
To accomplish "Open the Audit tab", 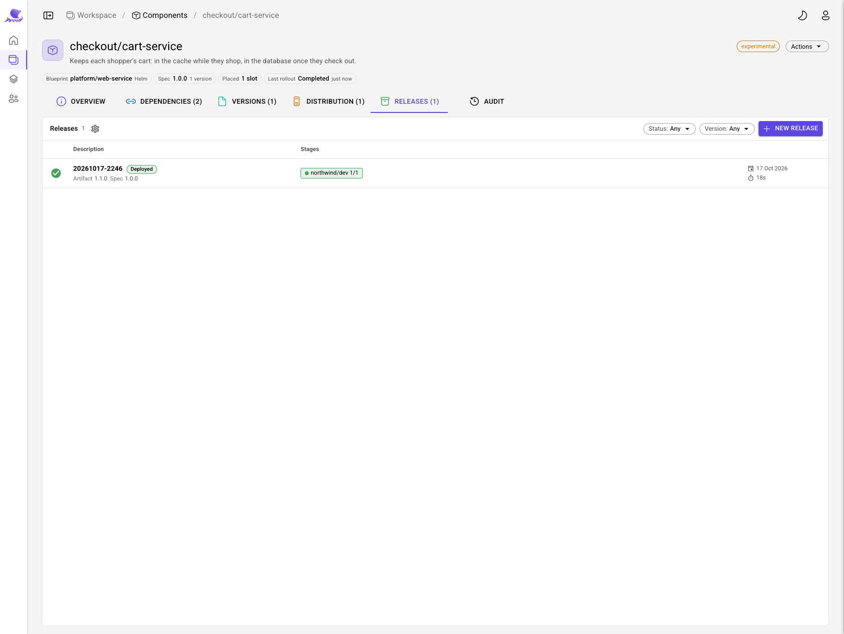I will [487, 101].
